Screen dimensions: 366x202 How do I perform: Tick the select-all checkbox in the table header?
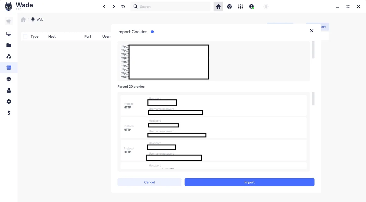[25, 36]
